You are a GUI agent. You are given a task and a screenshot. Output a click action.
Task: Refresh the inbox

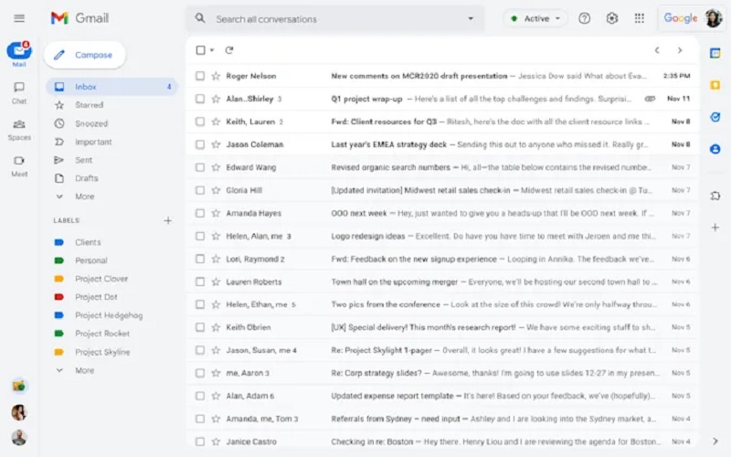coord(229,50)
